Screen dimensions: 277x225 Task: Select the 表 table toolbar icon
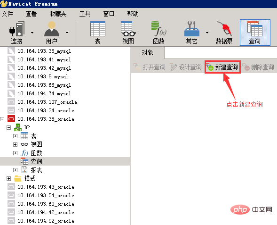pos(98,33)
